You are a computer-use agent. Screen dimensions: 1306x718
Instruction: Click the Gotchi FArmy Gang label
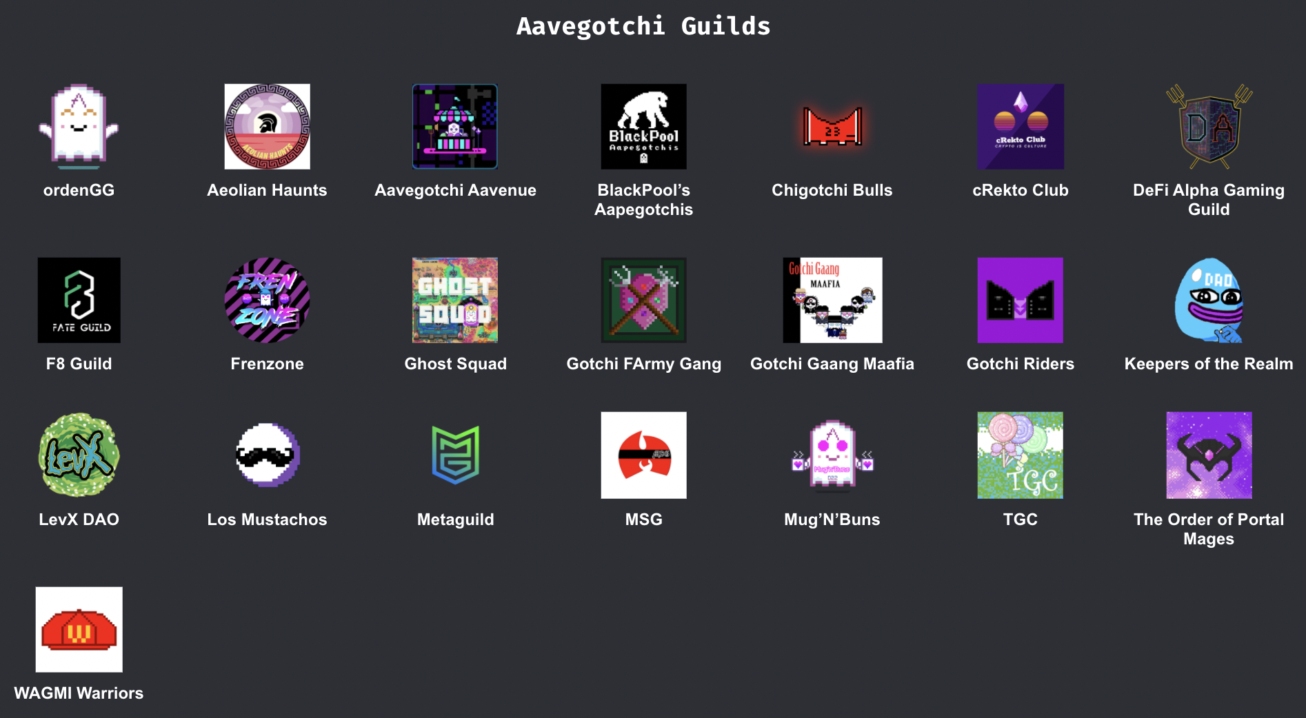[x=643, y=364]
